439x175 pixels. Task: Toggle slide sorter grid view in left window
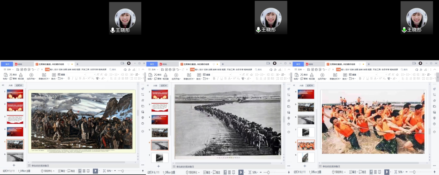[x=84, y=171]
